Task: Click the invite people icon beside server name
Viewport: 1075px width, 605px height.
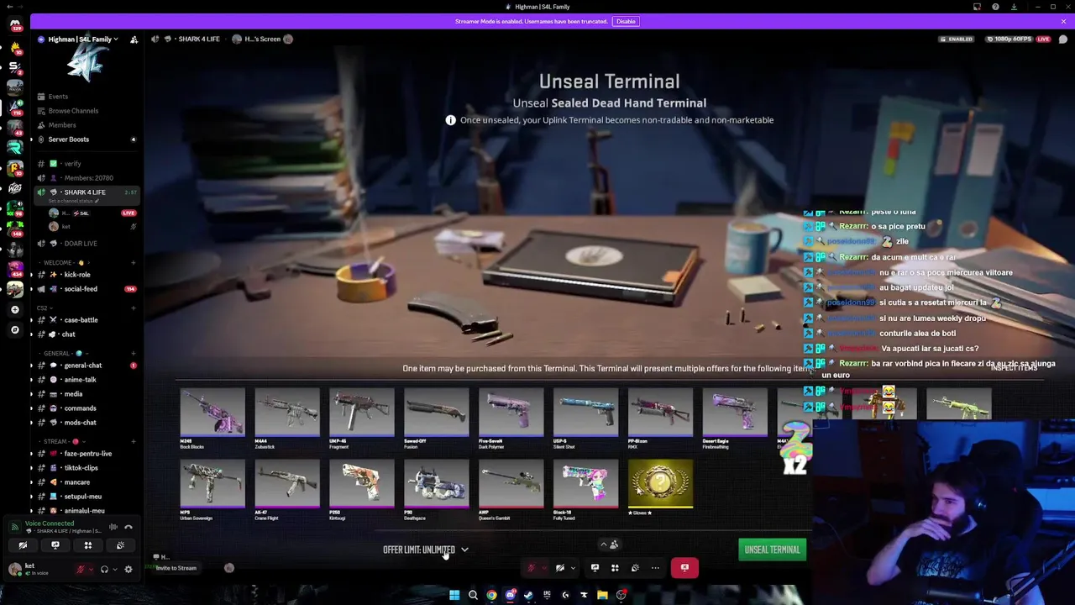Action: pyautogui.click(x=134, y=39)
